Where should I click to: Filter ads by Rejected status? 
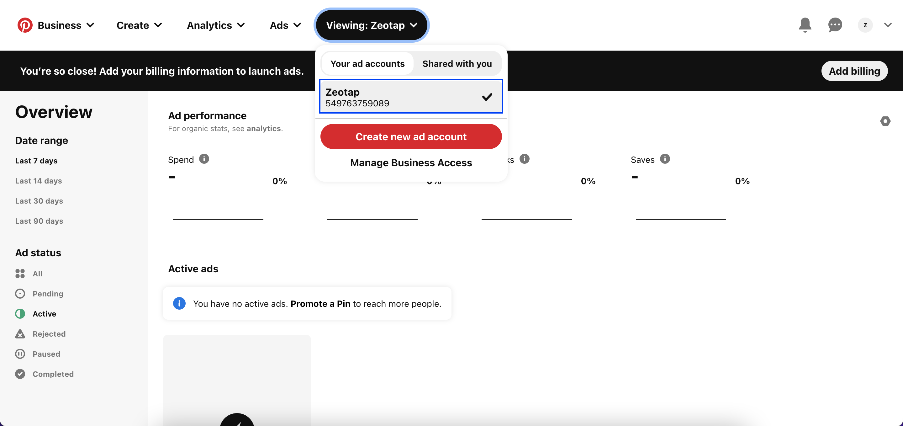40,334
